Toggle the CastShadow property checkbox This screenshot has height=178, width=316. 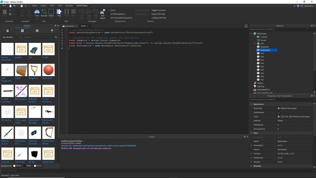click(278, 112)
